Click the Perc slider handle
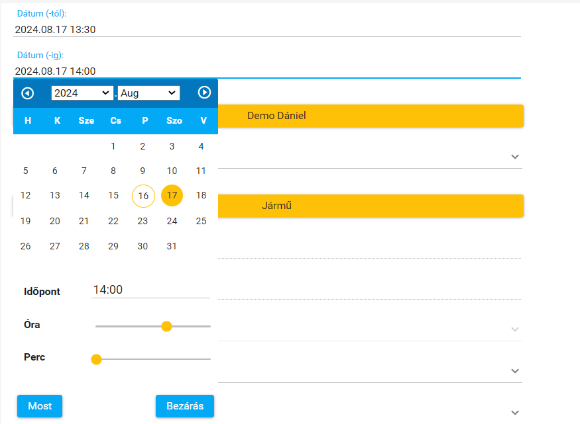 coord(96,359)
